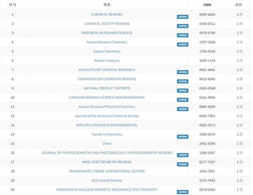The image size is (253, 195).
Task: Select the ISSN 0066-426X cell
Action: 207,107
